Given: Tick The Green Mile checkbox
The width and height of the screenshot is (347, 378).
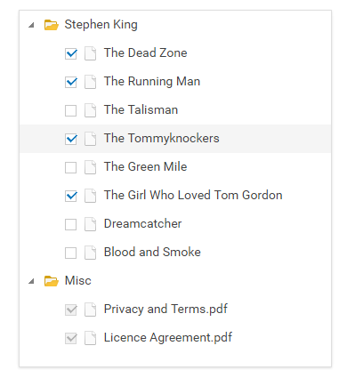Looking at the screenshot, I should click(71, 167).
